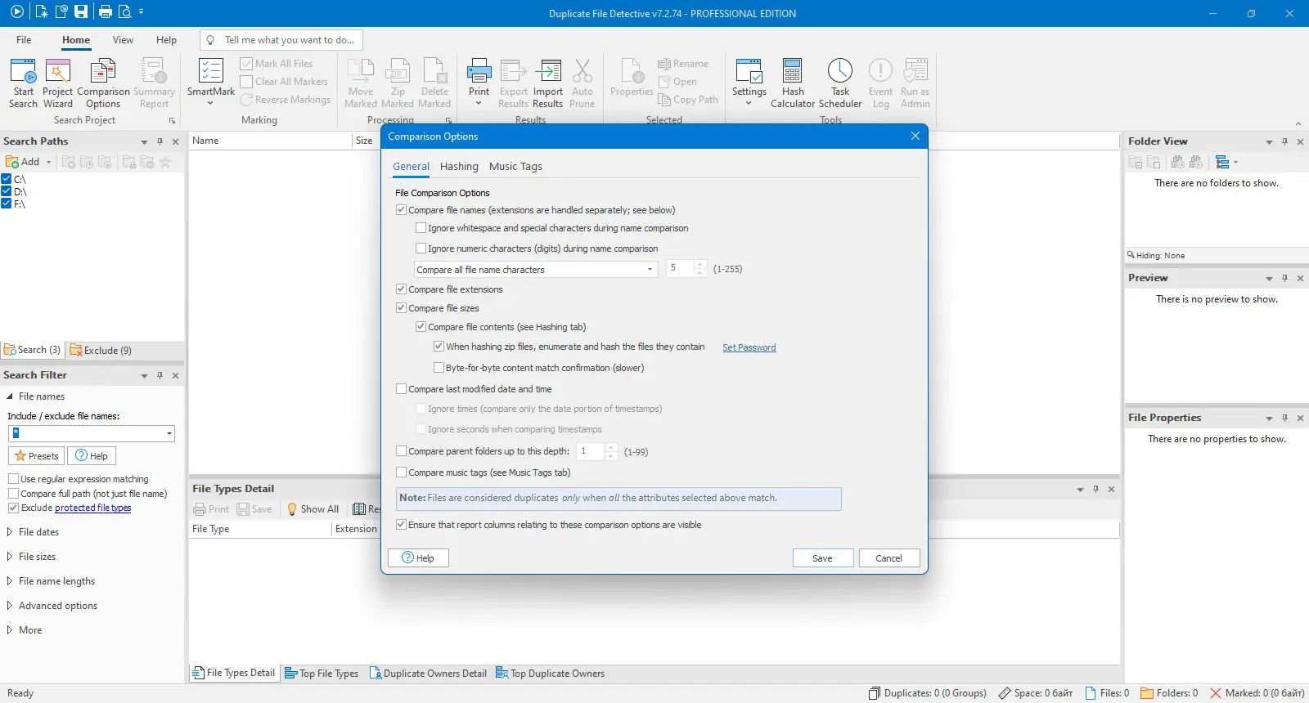Open the Top File Types tab
The height and width of the screenshot is (703, 1309).
pyautogui.click(x=321, y=674)
